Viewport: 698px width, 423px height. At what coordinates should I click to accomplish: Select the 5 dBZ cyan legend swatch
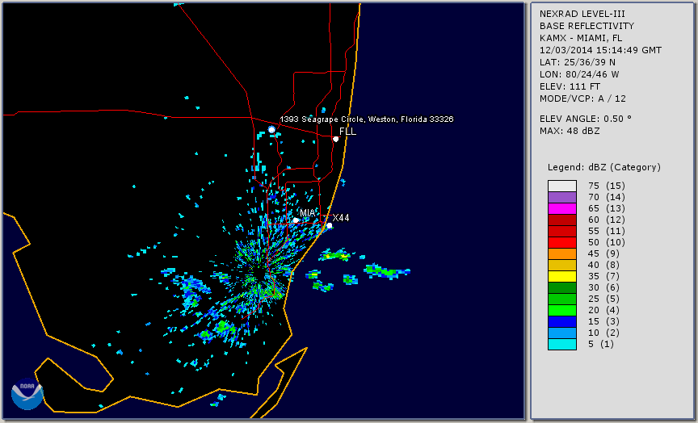tap(561, 345)
